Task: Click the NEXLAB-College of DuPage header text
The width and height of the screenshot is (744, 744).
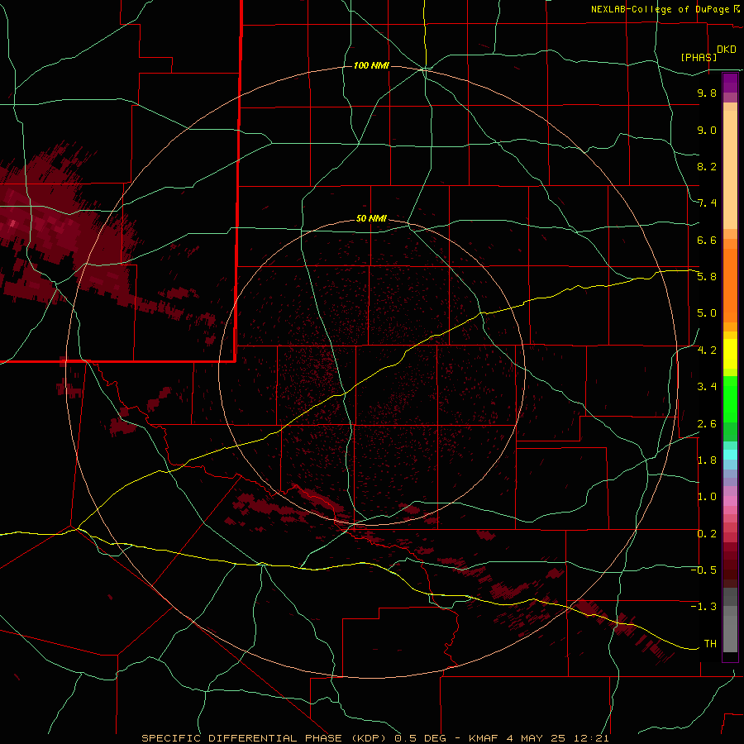Action: [665, 9]
